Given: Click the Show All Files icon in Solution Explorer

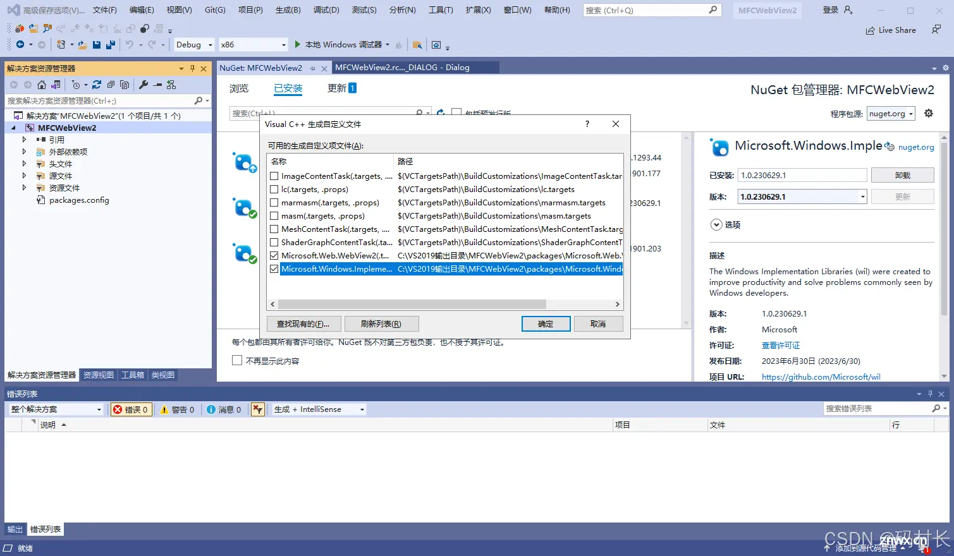Looking at the screenshot, I should 125,85.
